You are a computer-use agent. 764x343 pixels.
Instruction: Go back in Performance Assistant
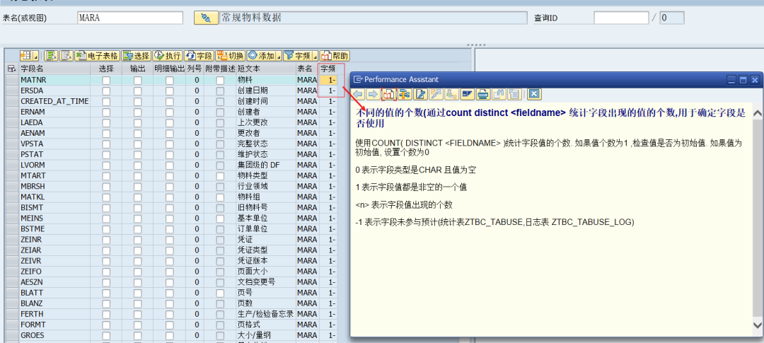tap(358, 93)
